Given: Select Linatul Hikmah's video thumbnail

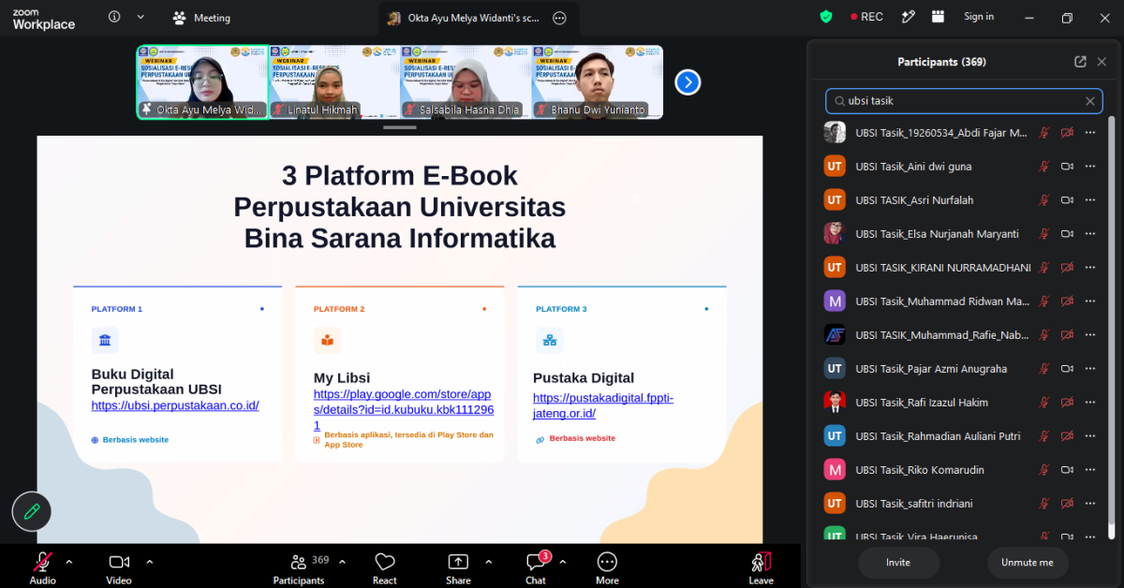Looking at the screenshot, I should pos(334,82).
